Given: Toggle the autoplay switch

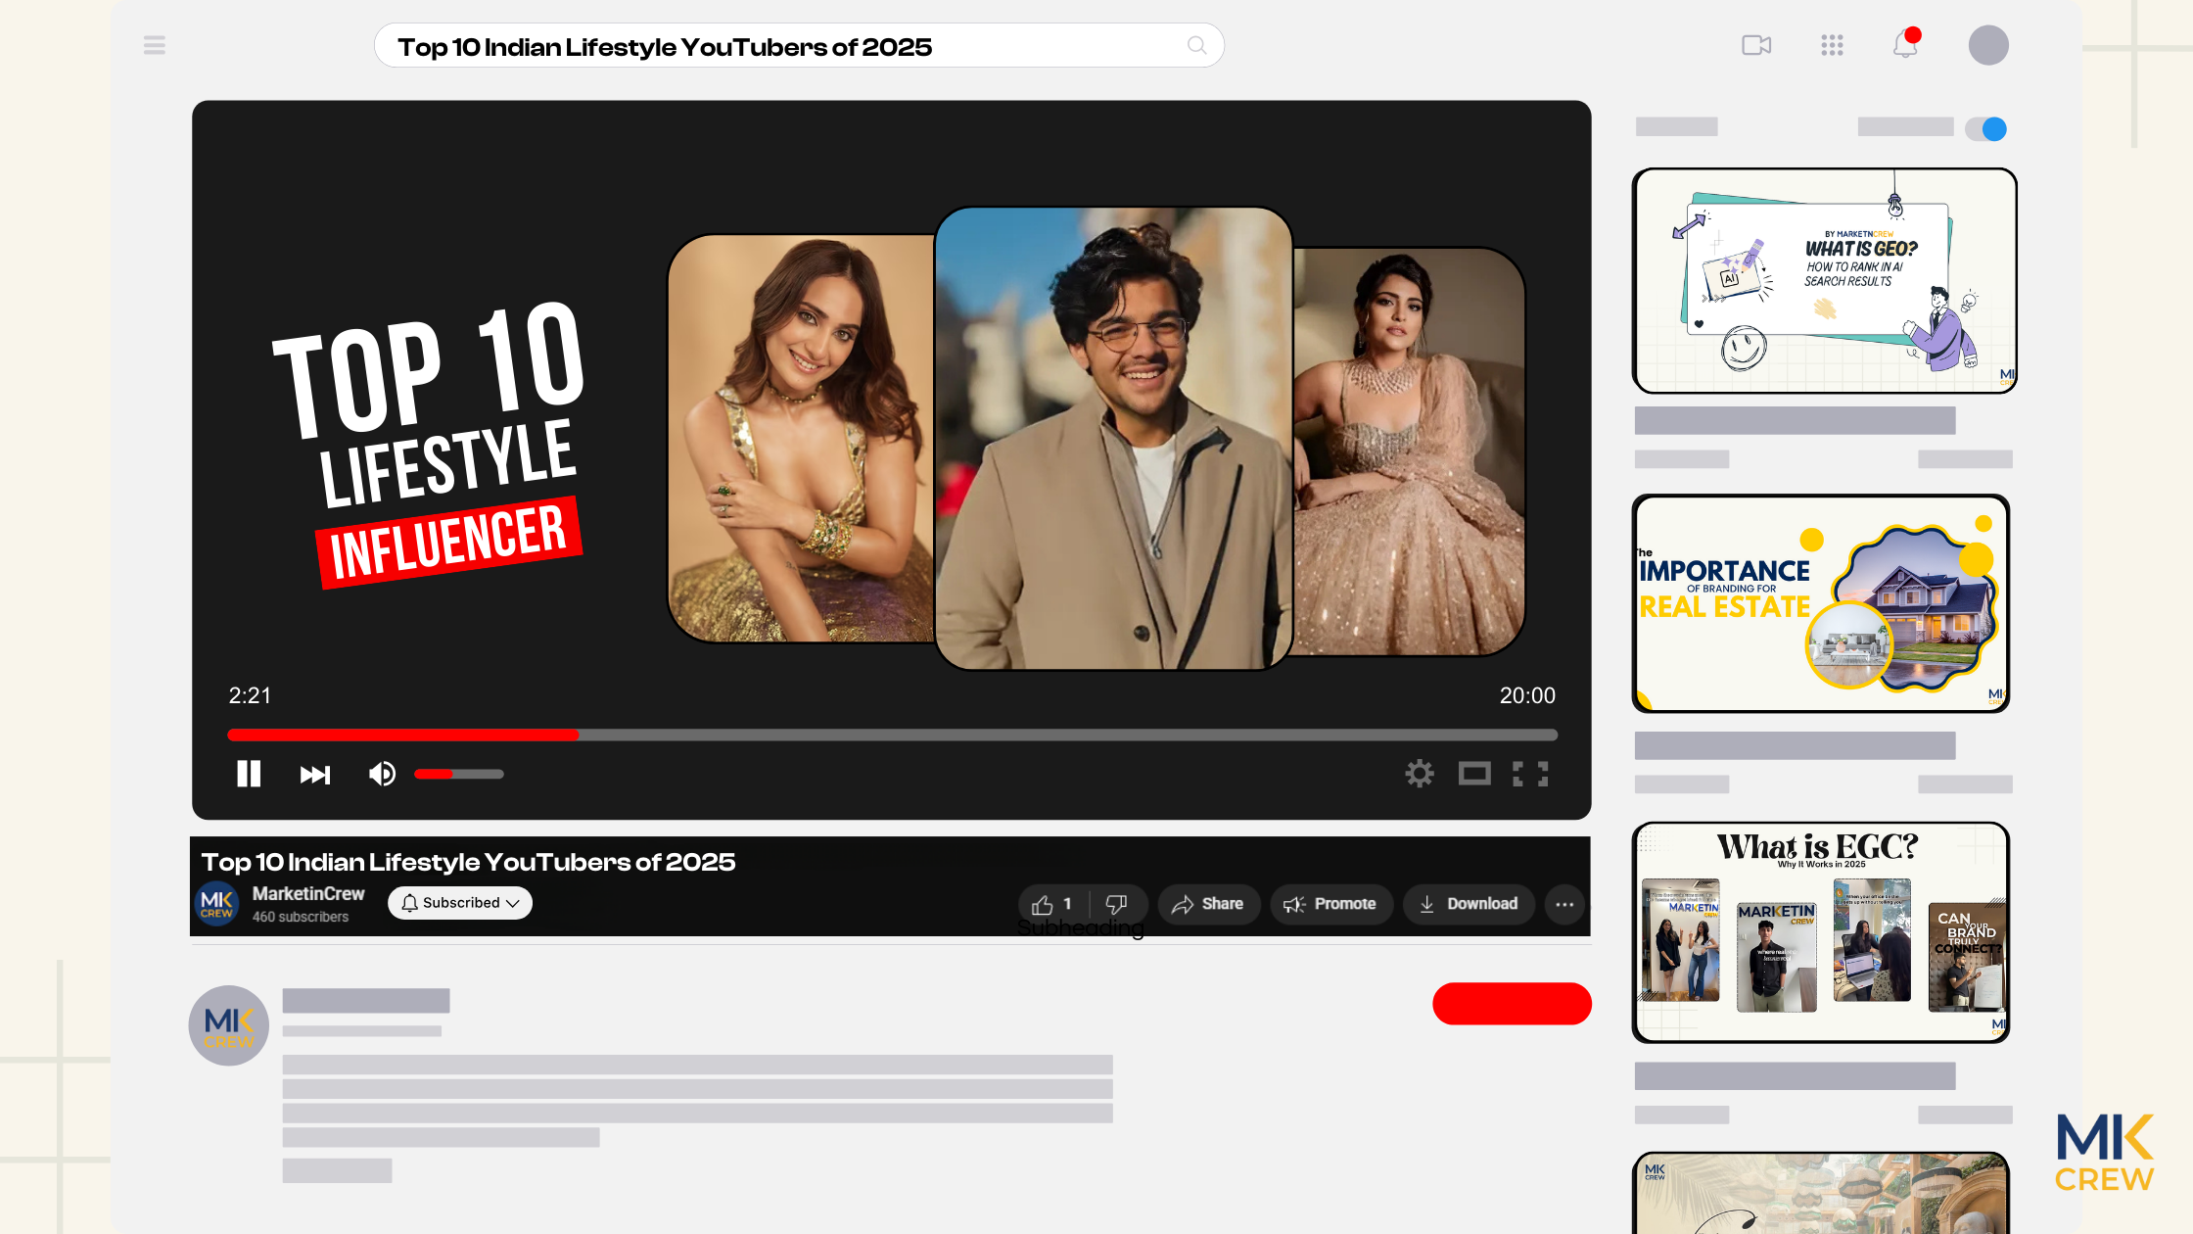Looking at the screenshot, I should [1986, 129].
